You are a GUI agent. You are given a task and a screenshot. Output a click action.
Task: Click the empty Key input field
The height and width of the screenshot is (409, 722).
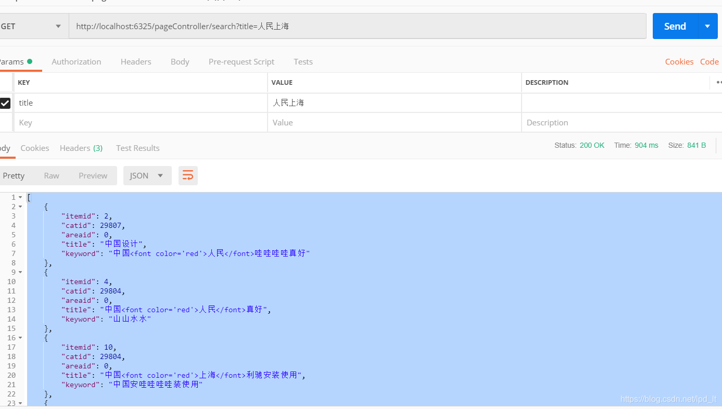[x=141, y=123]
